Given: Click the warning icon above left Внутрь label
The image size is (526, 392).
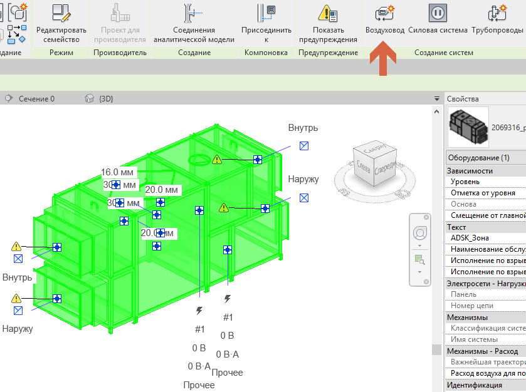Looking at the screenshot, I should (x=16, y=247).
